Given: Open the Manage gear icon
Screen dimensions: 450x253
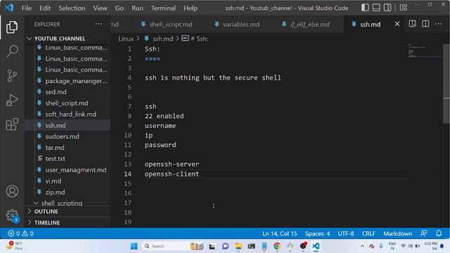Looking at the screenshot, I should [x=12, y=215].
